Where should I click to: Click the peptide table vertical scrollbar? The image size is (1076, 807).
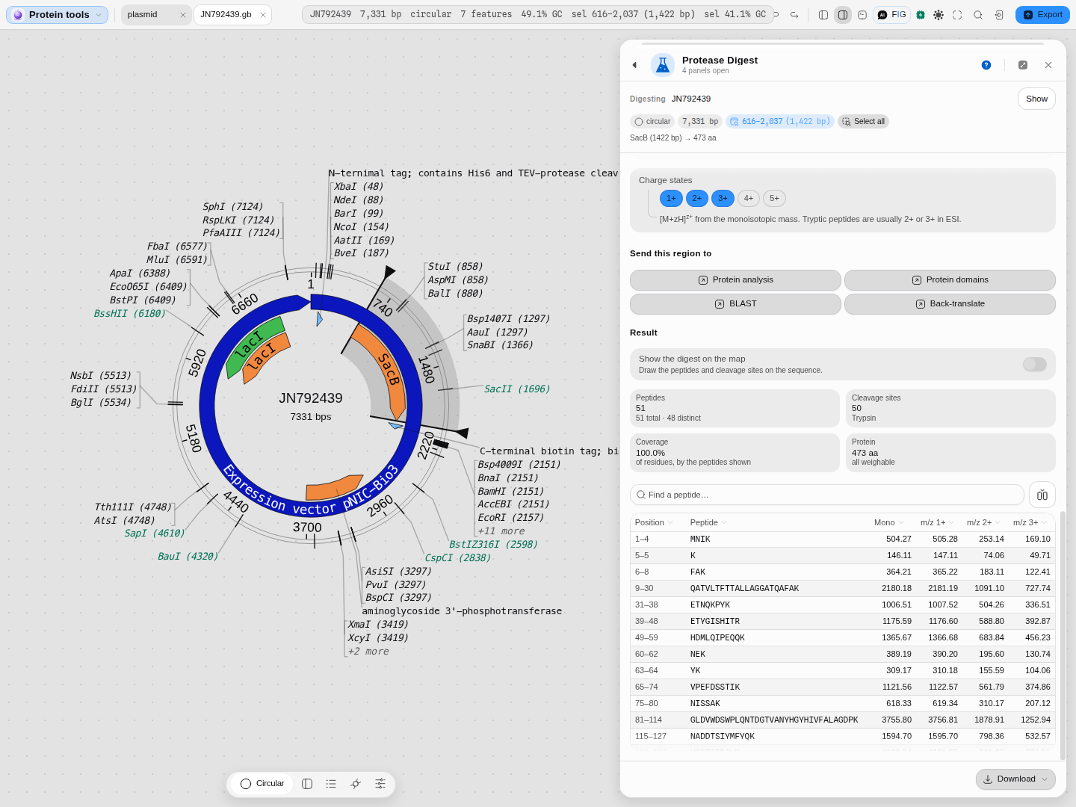[x=1063, y=635]
